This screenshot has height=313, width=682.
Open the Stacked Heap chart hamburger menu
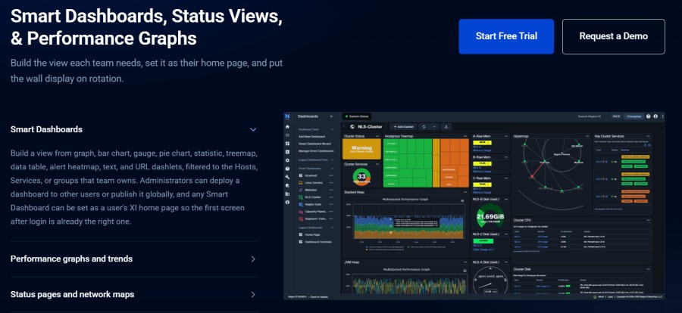[x=462, y=200]
